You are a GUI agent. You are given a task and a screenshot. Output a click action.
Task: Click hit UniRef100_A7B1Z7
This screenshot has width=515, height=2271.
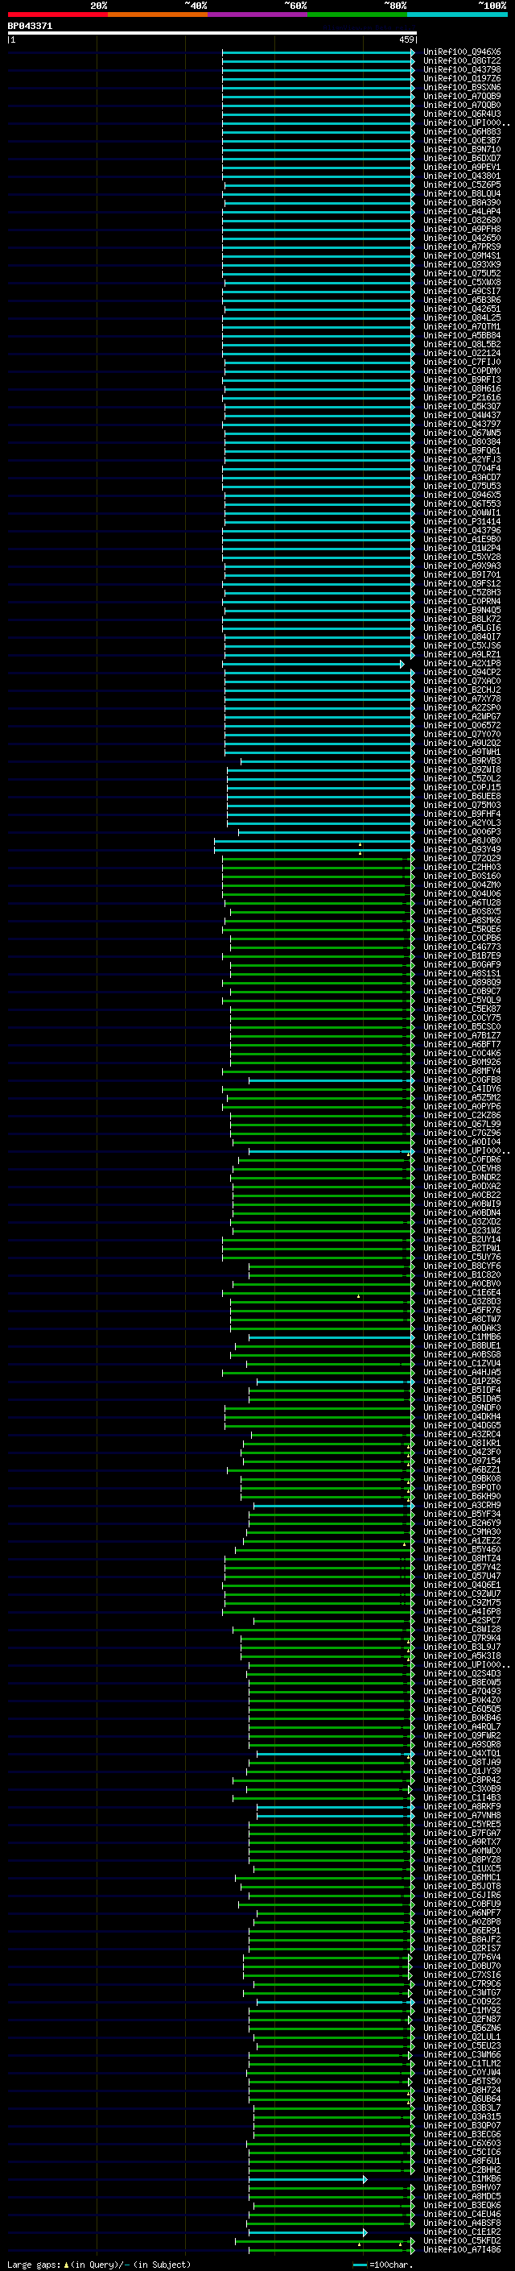[461, 1035]
